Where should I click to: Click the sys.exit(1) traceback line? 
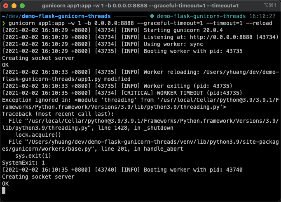(x=33, y=156)
